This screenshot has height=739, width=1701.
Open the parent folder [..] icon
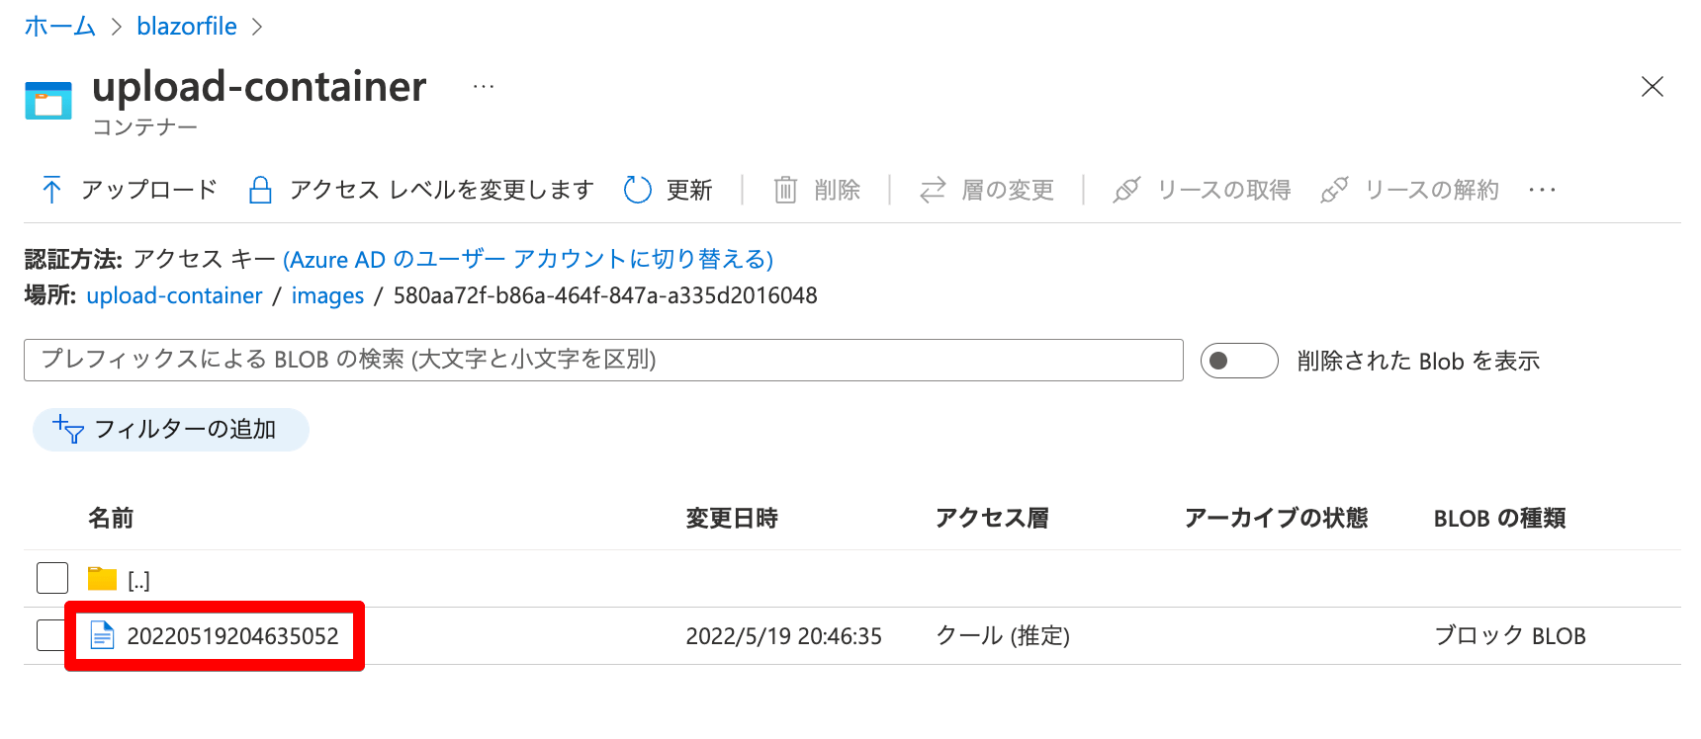103,579
